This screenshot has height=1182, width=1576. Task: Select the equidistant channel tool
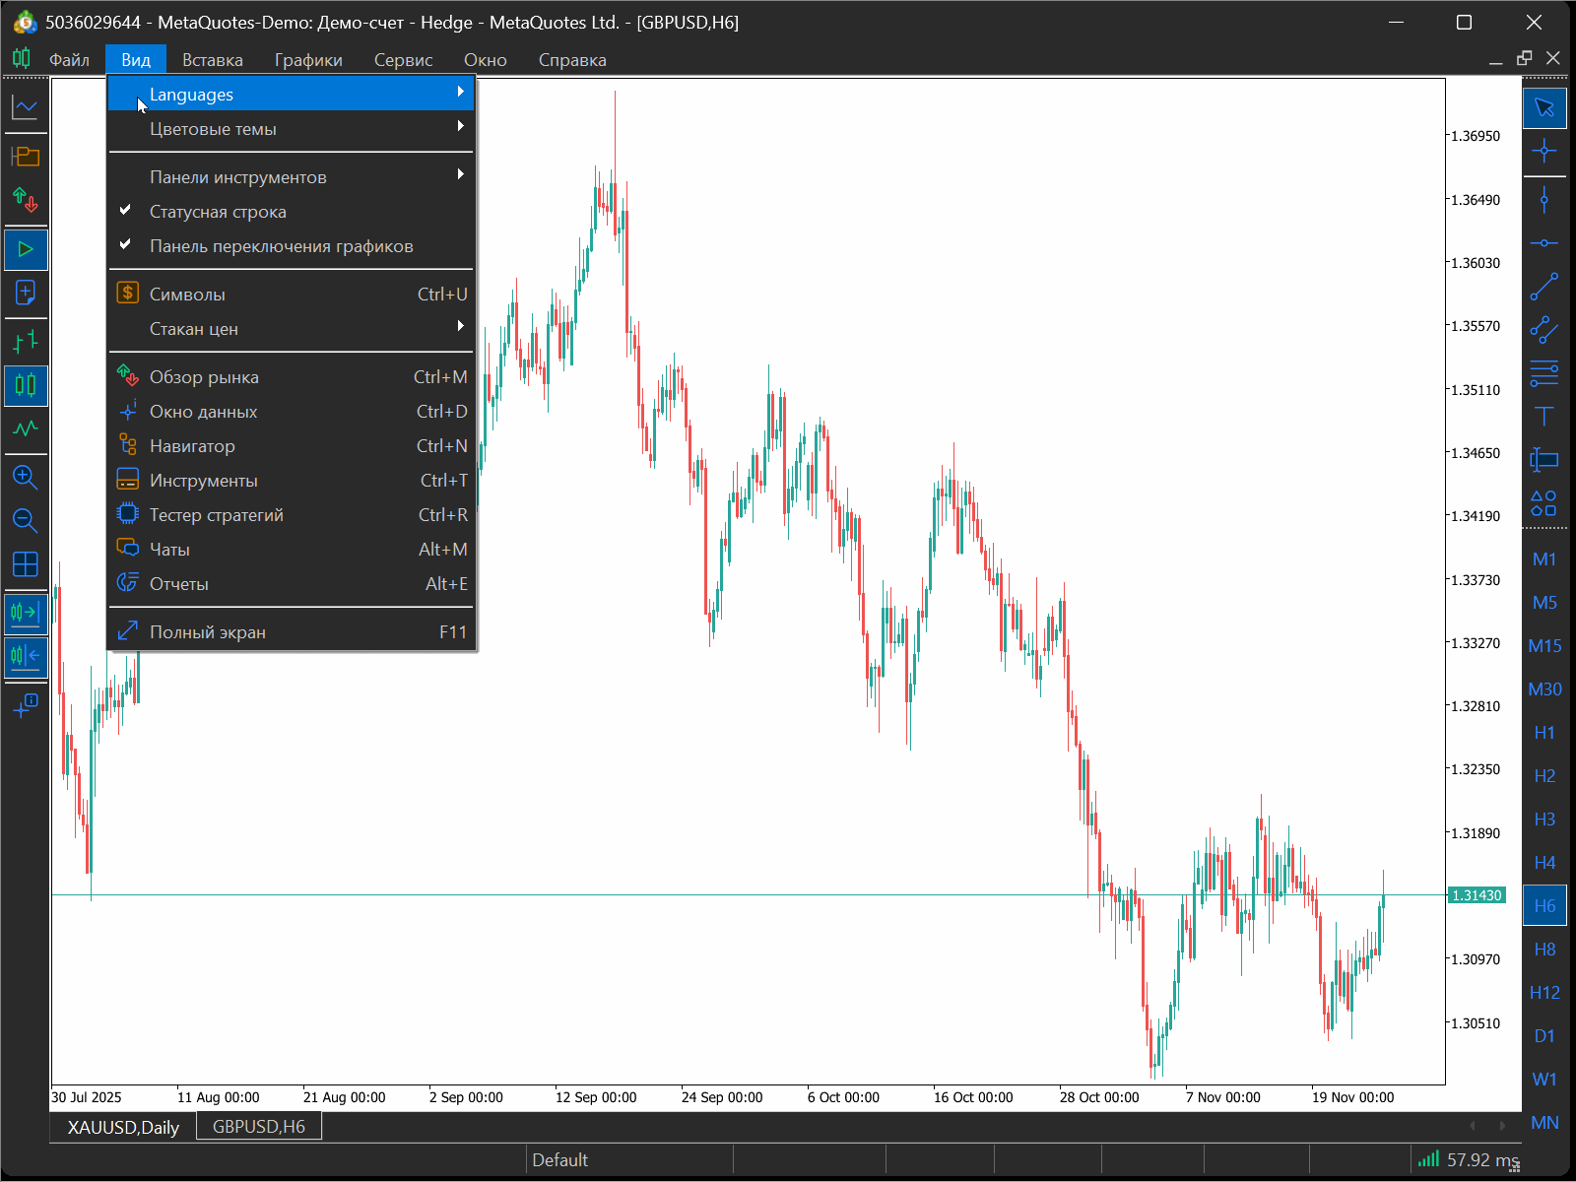(x=1544, y=329)
